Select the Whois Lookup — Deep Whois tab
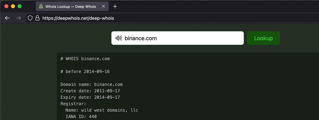Image resolution: width=319 pixels, height=120 pixels. point(71,6)
